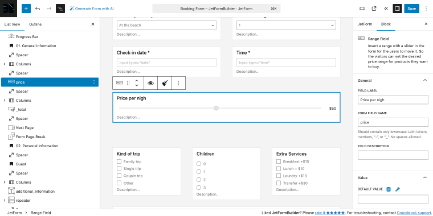Viewport: 433px width, 216px height.
Task: Check the Couple trip option
Action: pos(119,176)
